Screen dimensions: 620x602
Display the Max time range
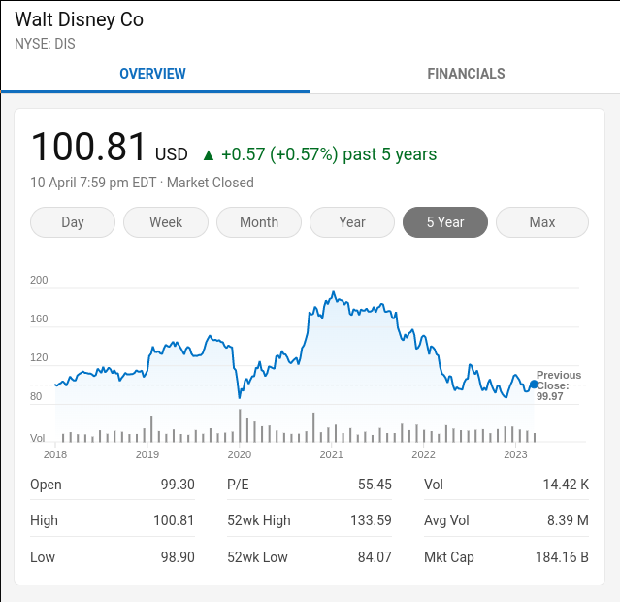pyautogui.click(x=542, y=222)
